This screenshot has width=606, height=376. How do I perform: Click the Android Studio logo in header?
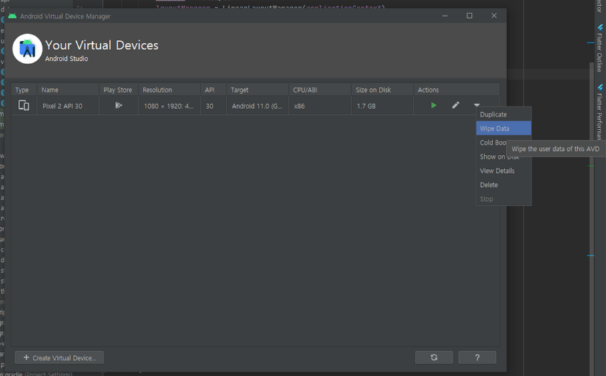(27, 49)
